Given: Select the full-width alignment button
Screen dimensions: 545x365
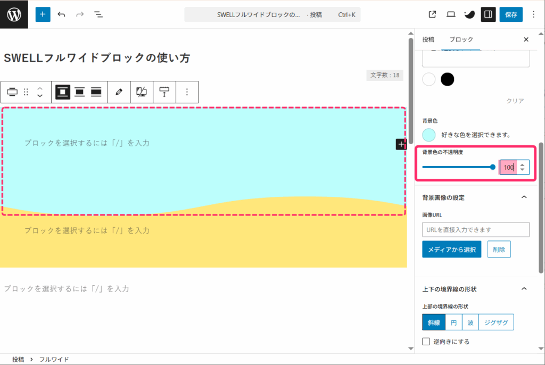Looking at the screenshot, I should click(96, 92).
